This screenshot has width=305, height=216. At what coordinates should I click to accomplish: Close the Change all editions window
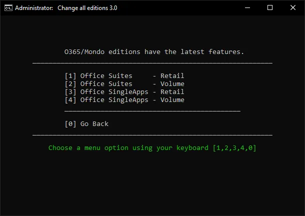coord(293,8)
